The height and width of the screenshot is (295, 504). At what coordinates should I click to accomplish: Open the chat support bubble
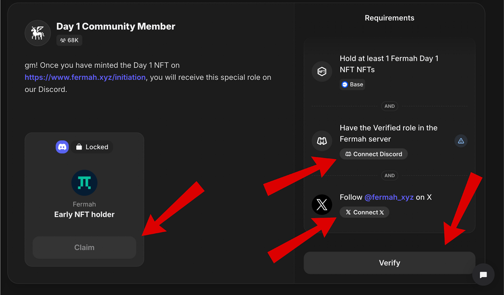[483, 275]
